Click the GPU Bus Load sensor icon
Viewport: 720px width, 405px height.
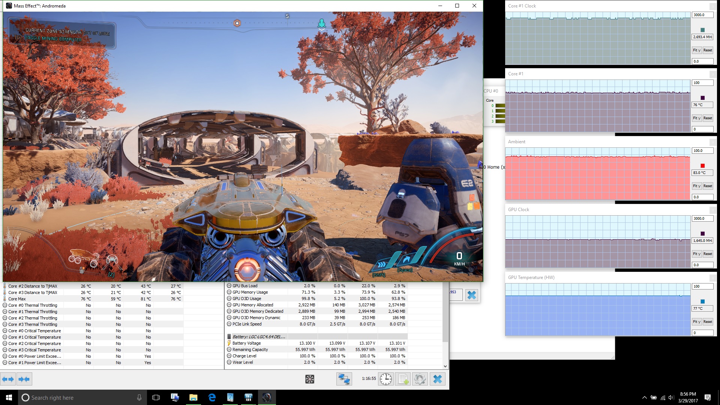coord(229,286)
